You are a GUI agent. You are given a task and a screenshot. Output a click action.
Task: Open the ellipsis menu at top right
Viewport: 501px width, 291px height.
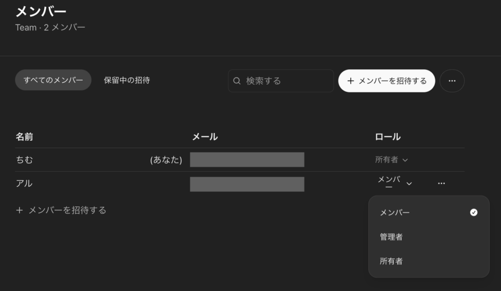pyautogui.click(x=452, y=81)
